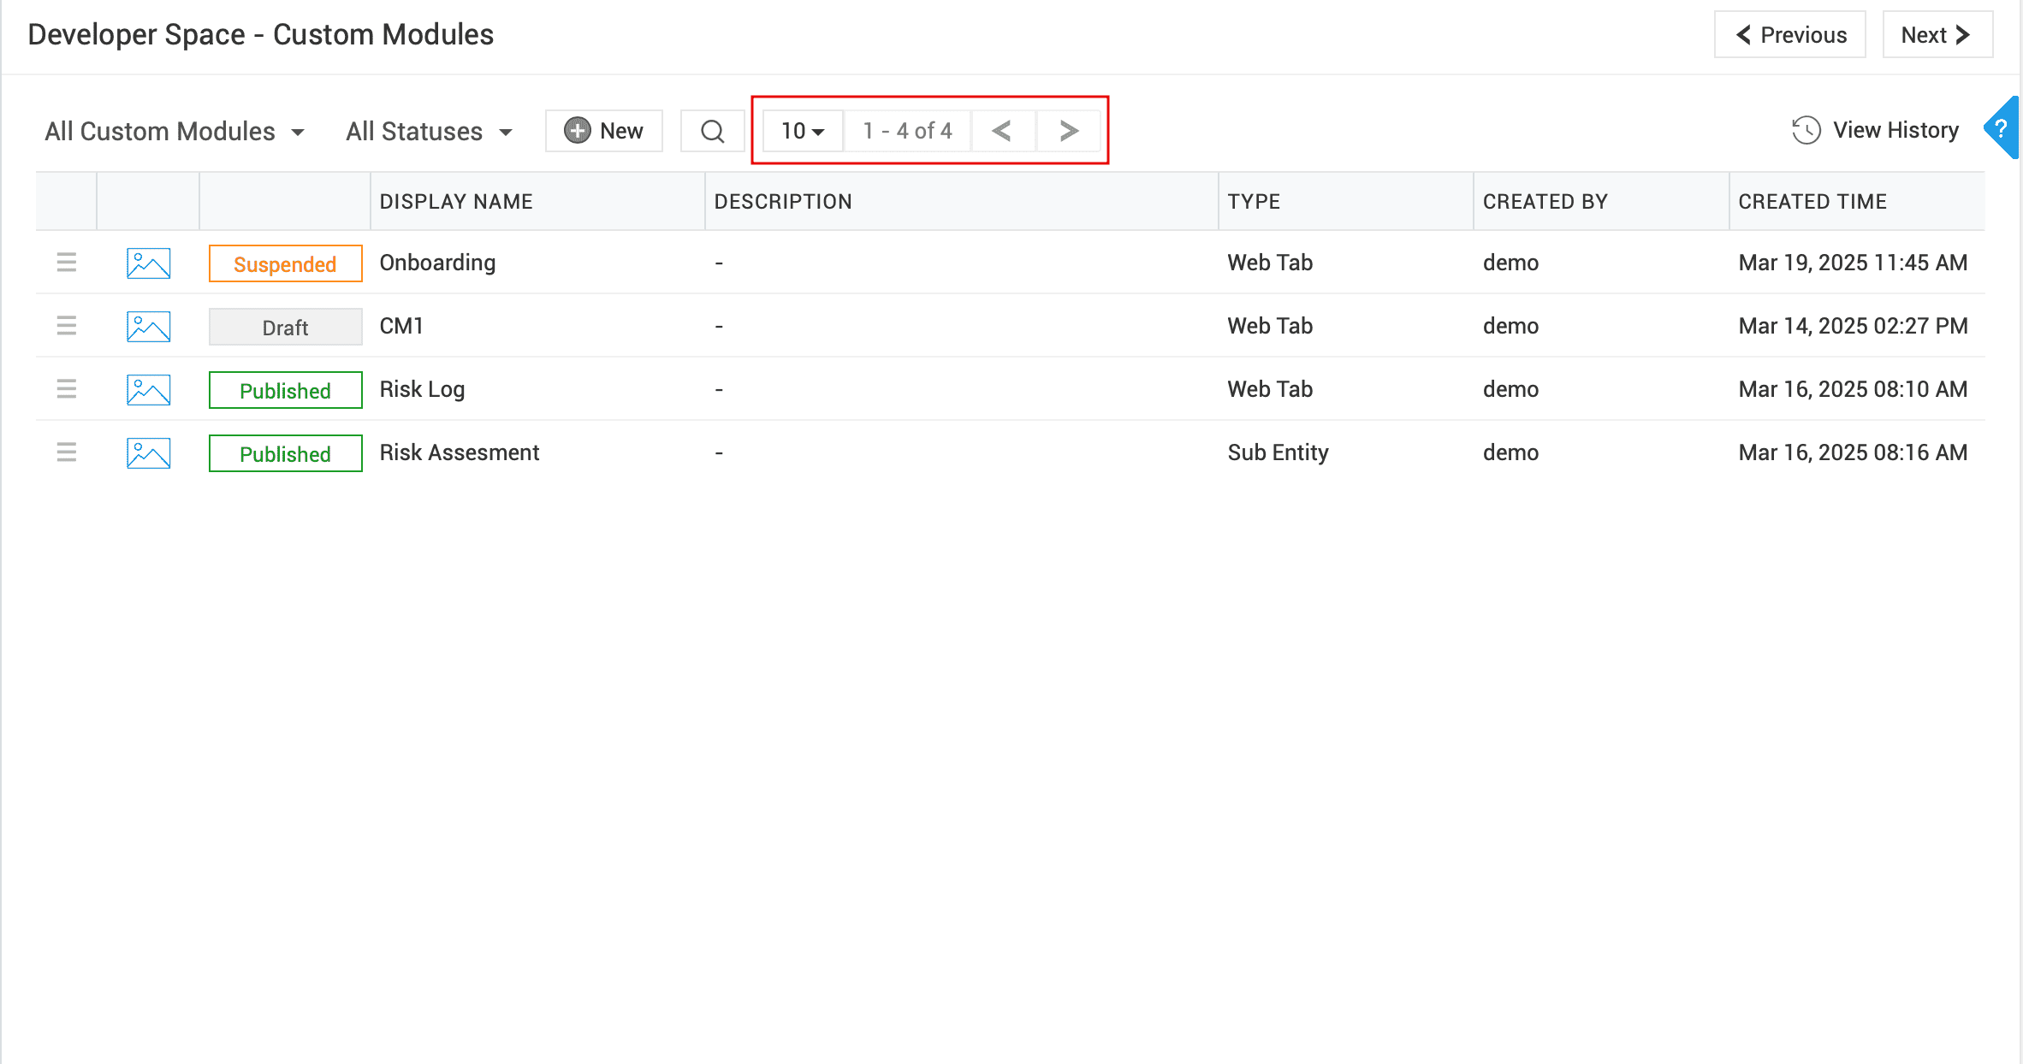Click the New module button
Image resolution: width=2023 pixels, height=1064 pixels.
tap(603, 131)
